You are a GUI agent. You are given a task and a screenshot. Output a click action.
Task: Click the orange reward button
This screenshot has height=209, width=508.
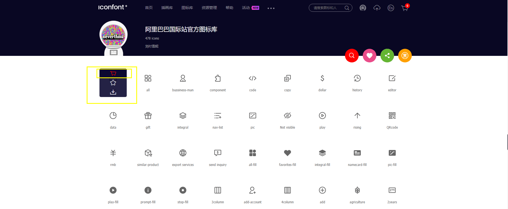coord(405,56)
